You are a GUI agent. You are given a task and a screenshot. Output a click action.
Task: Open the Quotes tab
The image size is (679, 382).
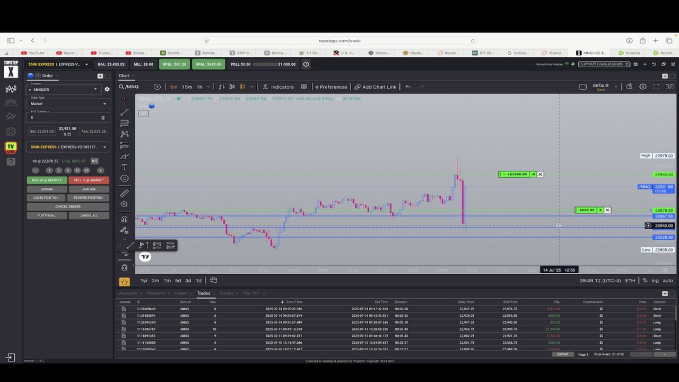click(227, 293)
